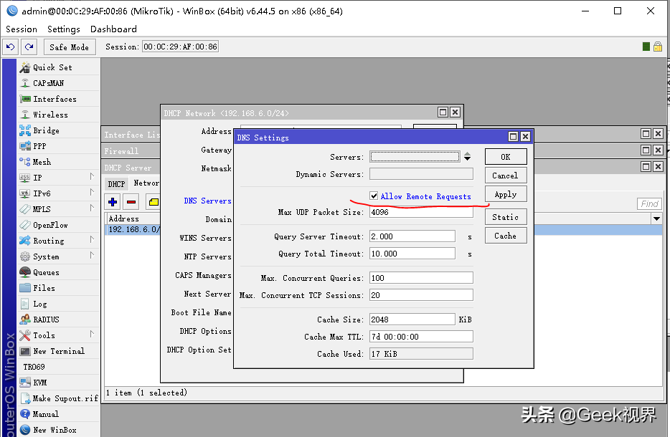Click the yellow comment icon in DHCP toolbar
Screen dimensions: 670x437
pos(153,202)
